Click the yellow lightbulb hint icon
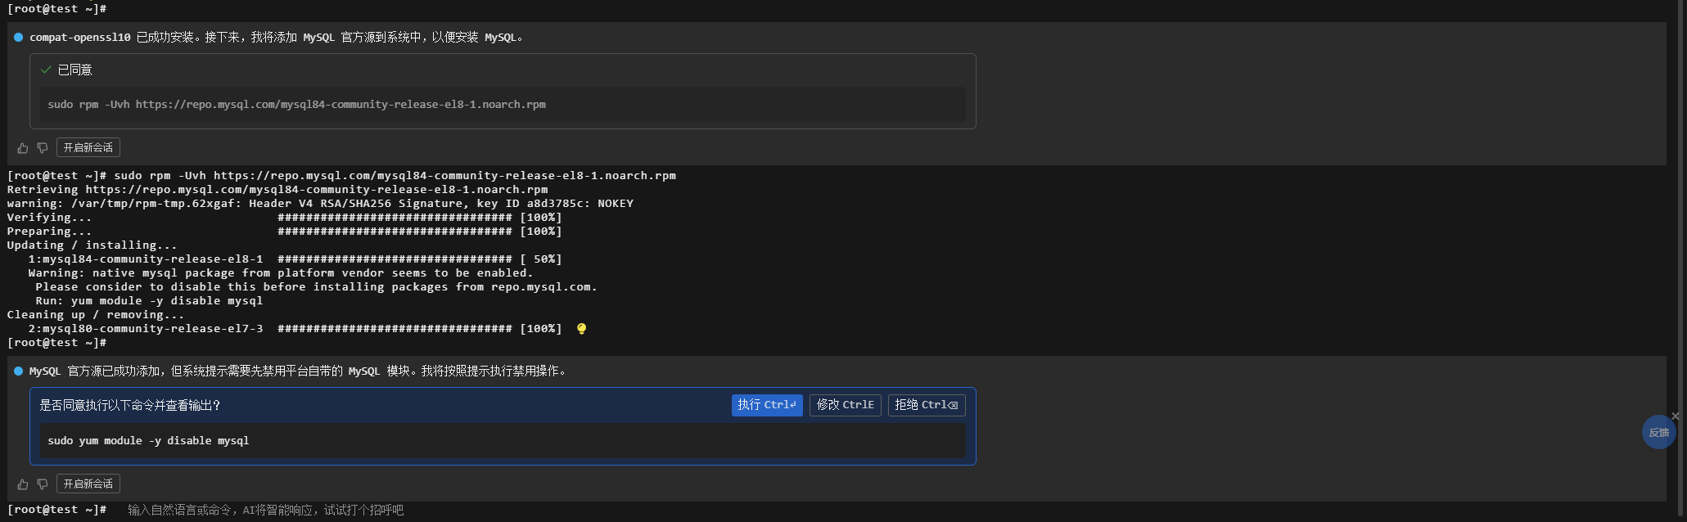1687x522 pixels. pos(581,329)
